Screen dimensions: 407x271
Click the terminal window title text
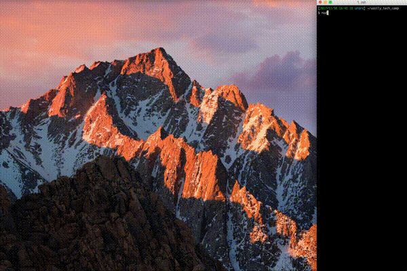362,2
